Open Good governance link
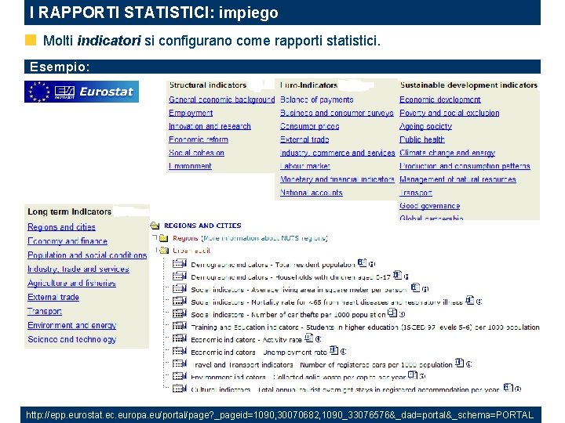 (x=429, y=206)
